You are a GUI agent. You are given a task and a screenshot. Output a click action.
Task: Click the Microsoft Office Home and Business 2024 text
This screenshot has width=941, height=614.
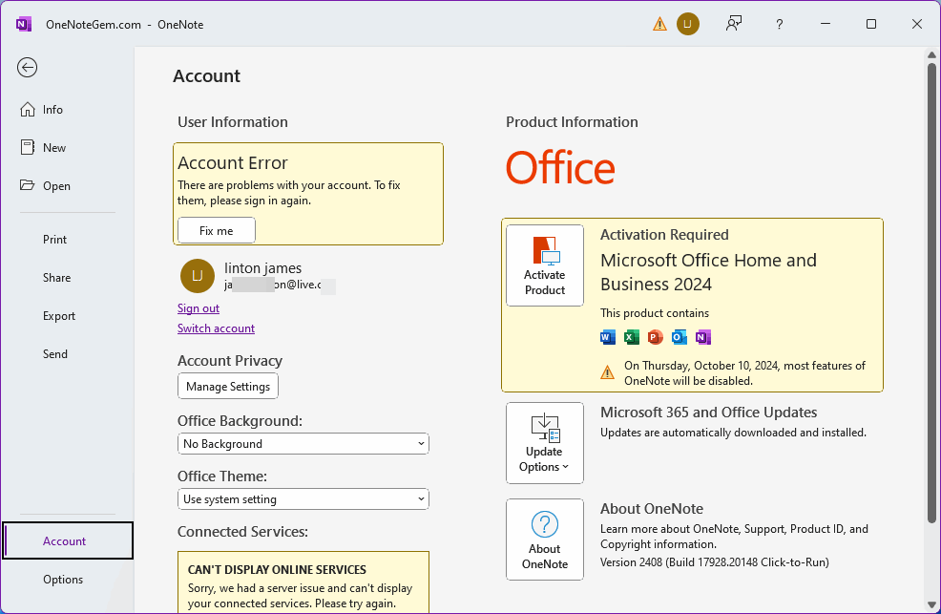tap(708, 272)
